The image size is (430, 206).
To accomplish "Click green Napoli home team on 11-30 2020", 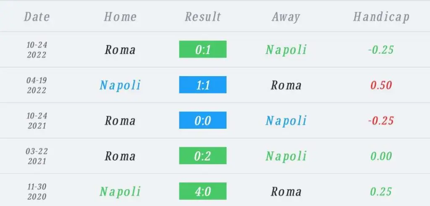I will 120,192.
